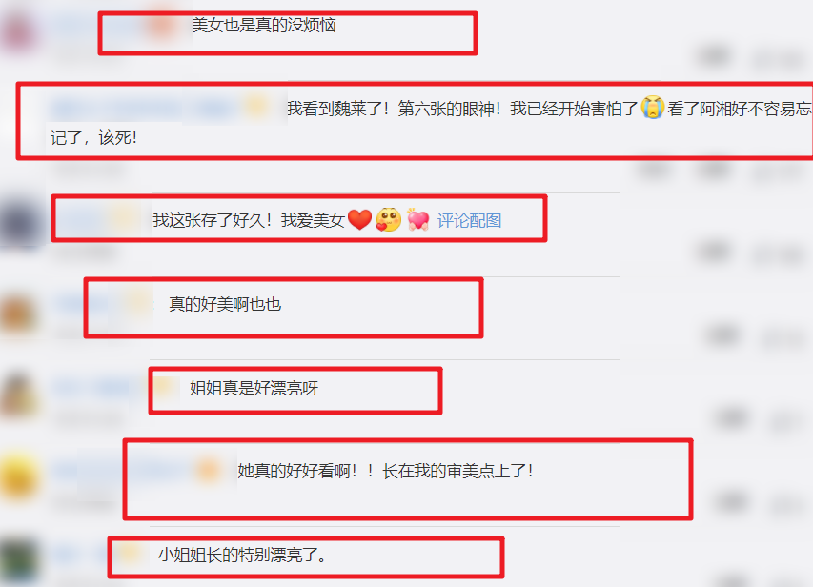The width and height of the screenshot is (813, 587).
Task: Open the 评论配图 link
Action: point(469,220)
